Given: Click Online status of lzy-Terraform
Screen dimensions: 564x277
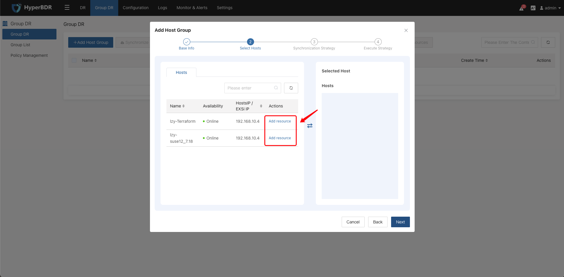Looking at the screenshot, I should pyautogui.click(x=211, y=121).
